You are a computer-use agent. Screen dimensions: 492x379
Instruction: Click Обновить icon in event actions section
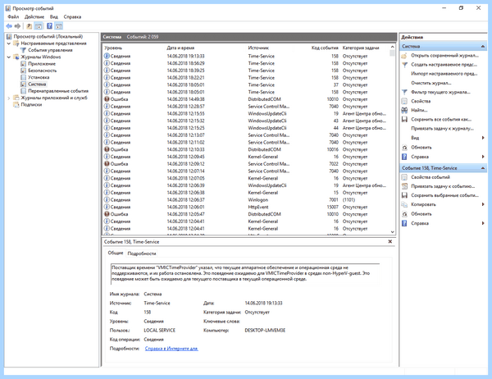tap(404, 214)
